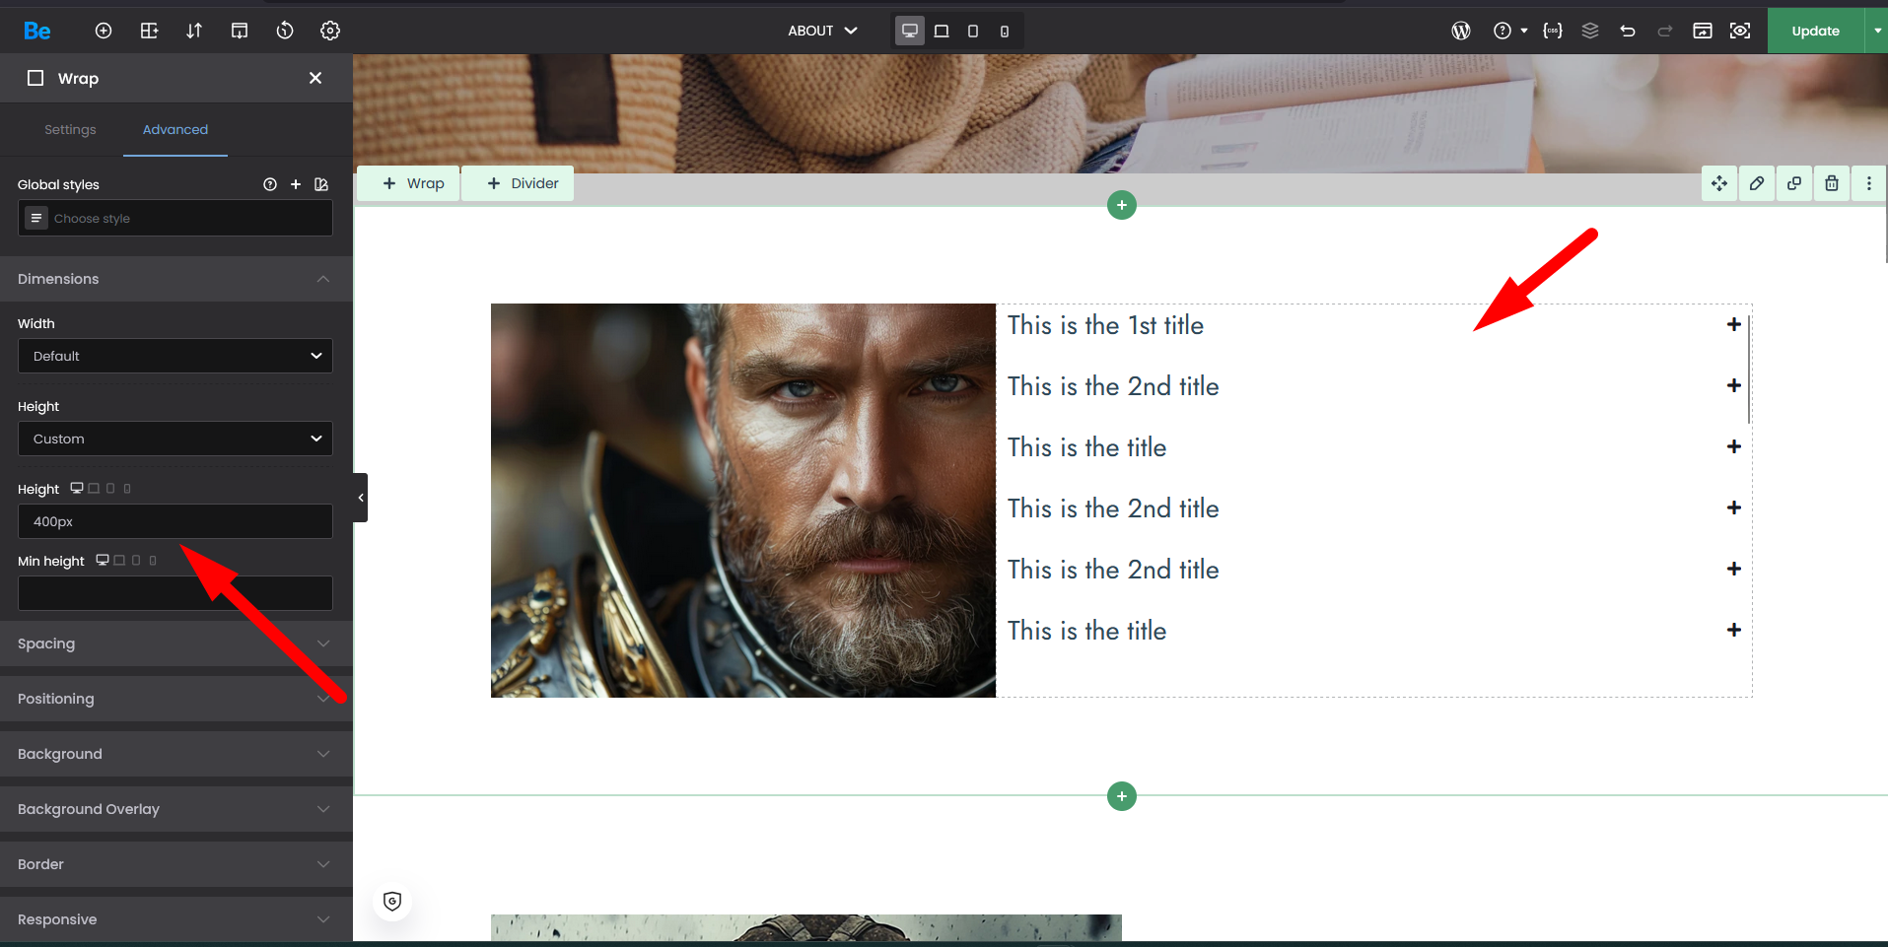Open the builder settings gear icon
This screenshot has width=1888, height=947.
click(330, 31)
